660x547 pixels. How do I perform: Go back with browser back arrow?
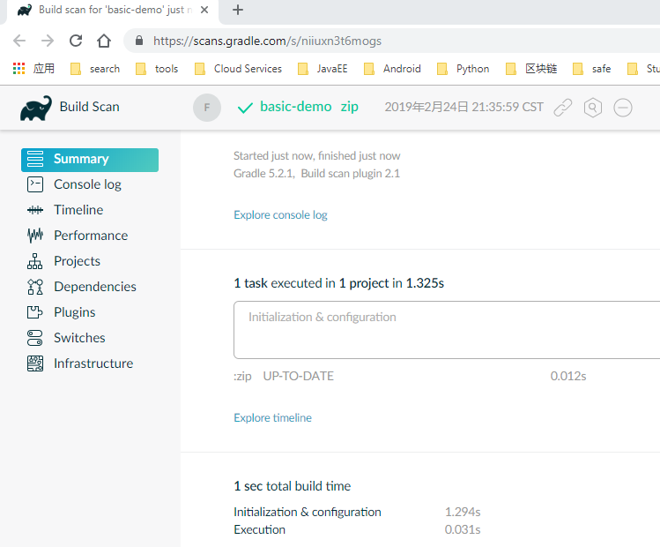coord(19,41)
